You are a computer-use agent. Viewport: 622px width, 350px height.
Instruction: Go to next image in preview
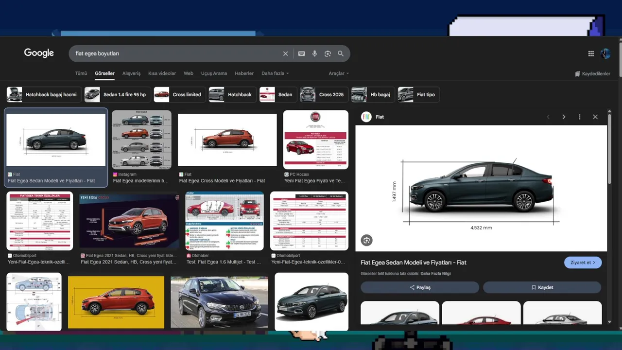click(x=564, y=117)
